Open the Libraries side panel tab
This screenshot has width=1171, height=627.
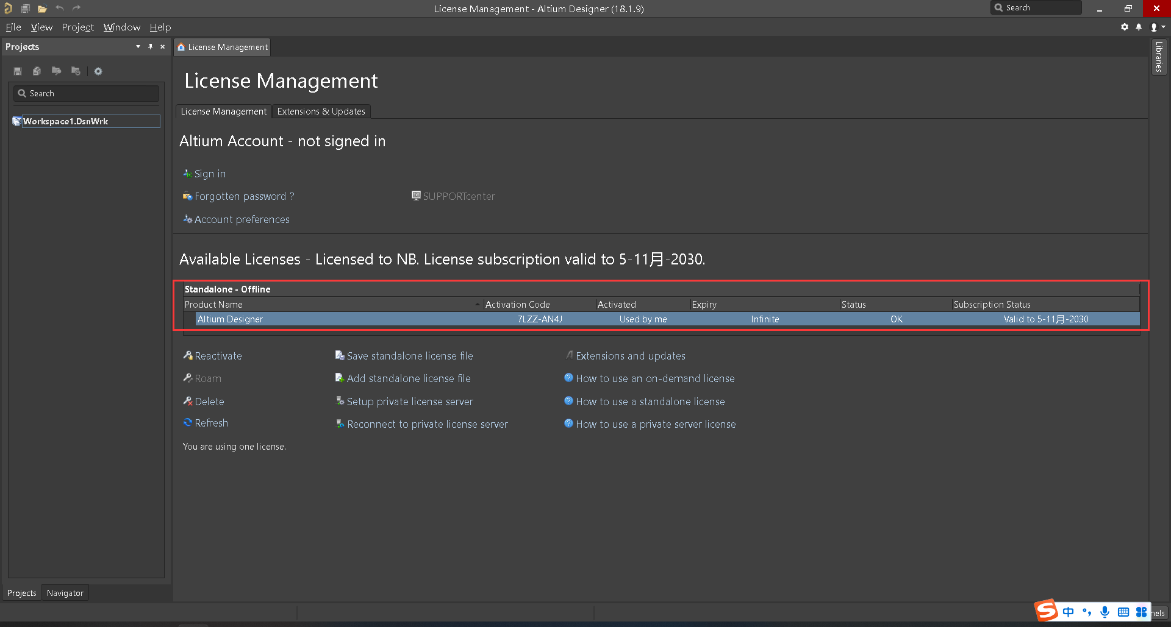pos(1159,57)
